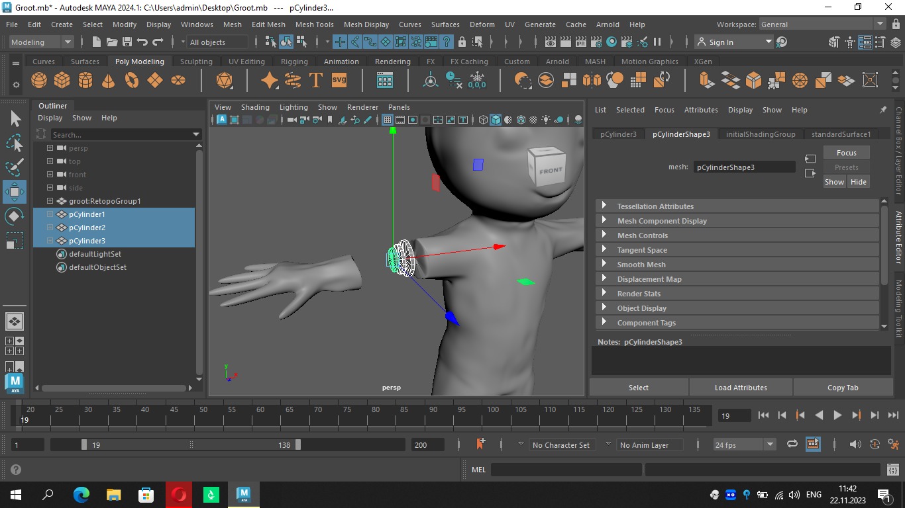905x508 pixels.
Task: Choose the Scale tool in the toolbox
Action: coord(15,241)
